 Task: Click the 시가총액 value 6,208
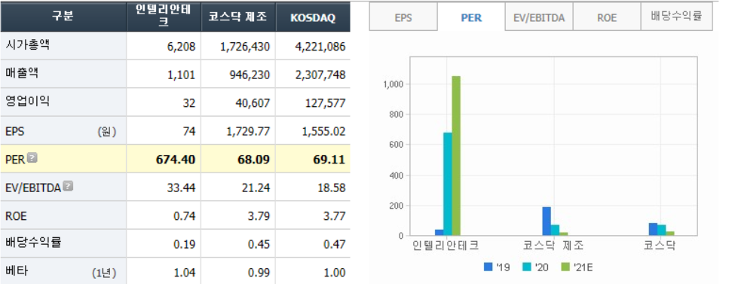[182, 47]
